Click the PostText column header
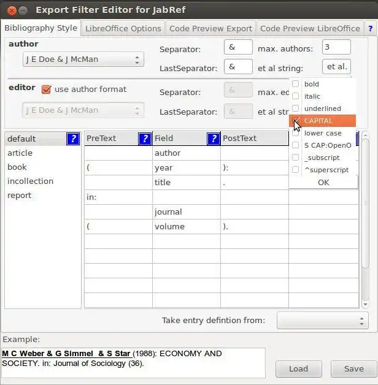The image size is (378, 385). (x=255, y=139)
